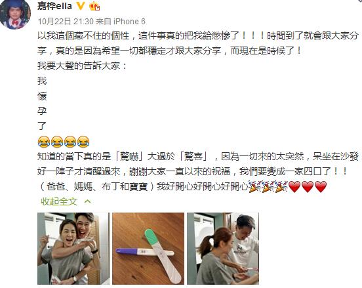Open the user avatar in graduation cap
Screen dimensions: 362x288
[x=15, y=14]
